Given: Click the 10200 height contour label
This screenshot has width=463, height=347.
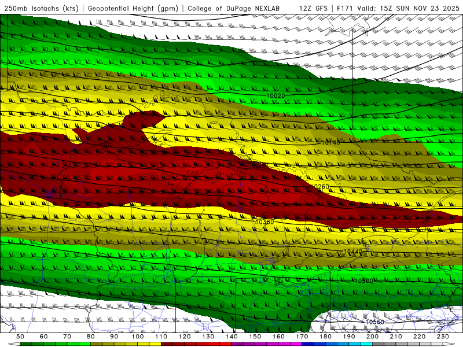Looking at the screenshot, I should click(x=242, y=161).
